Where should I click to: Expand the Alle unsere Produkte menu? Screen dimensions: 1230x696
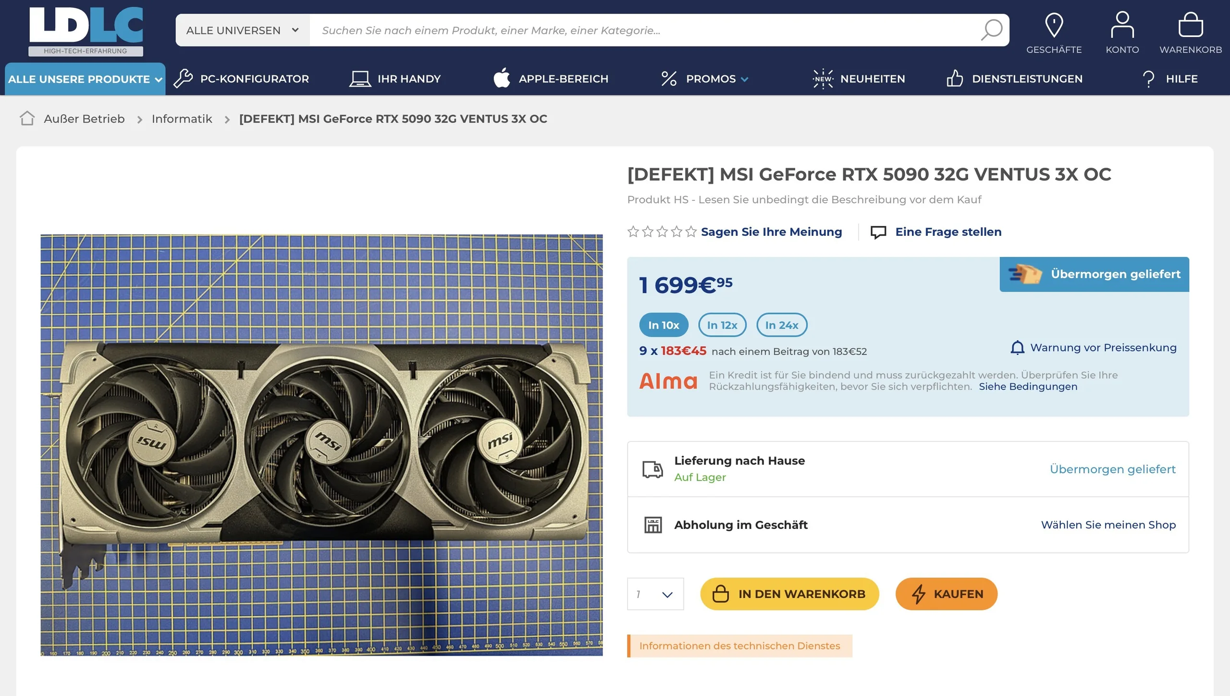[85, 79]
